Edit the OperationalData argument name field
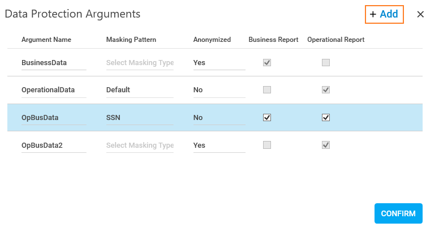This screenshot has width=426, height=227. point(54,91)
